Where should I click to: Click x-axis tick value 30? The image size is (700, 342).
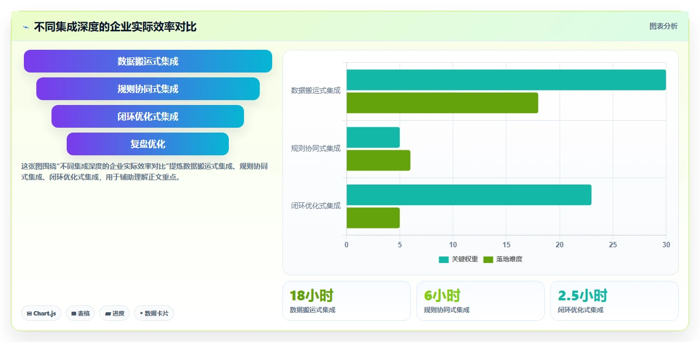click(666, 245)
